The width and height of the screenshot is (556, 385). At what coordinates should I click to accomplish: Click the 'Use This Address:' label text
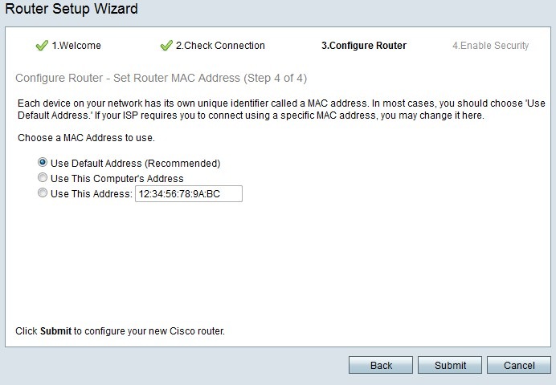[91, 193]
